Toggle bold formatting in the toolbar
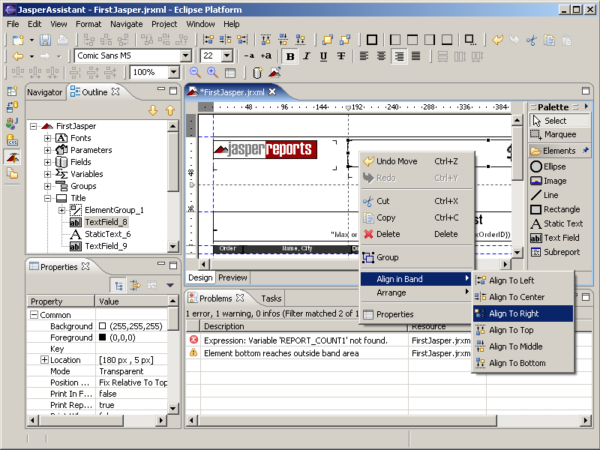The width and height of the screenshot is (600, 450). [x=290, y=55]
